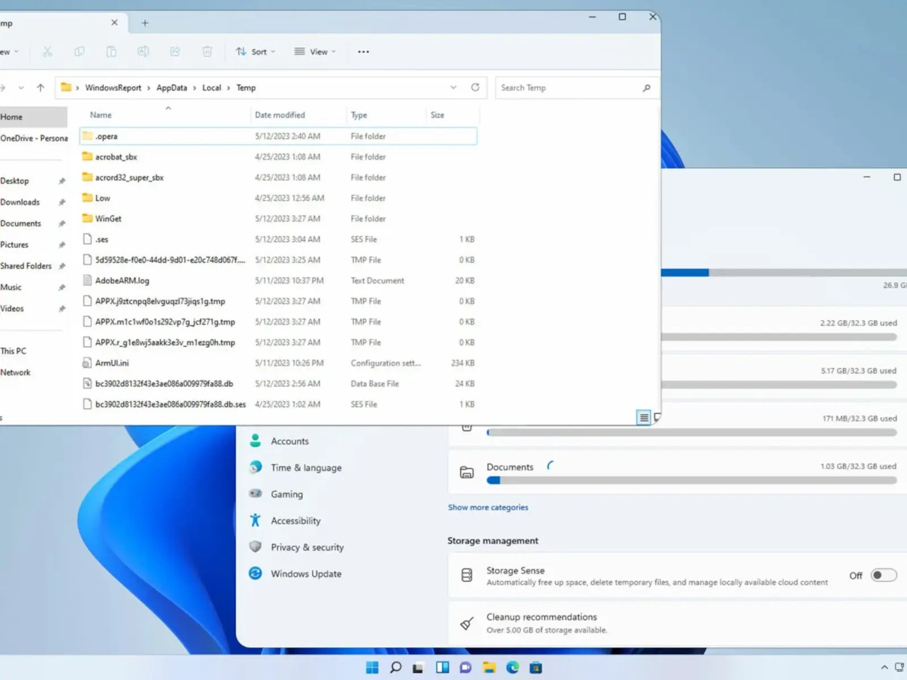Image resolution: width=907 pixels, height=680 pixels.
Task: Click the Cut scissors icon in toolbar
Action: [47, 52]
